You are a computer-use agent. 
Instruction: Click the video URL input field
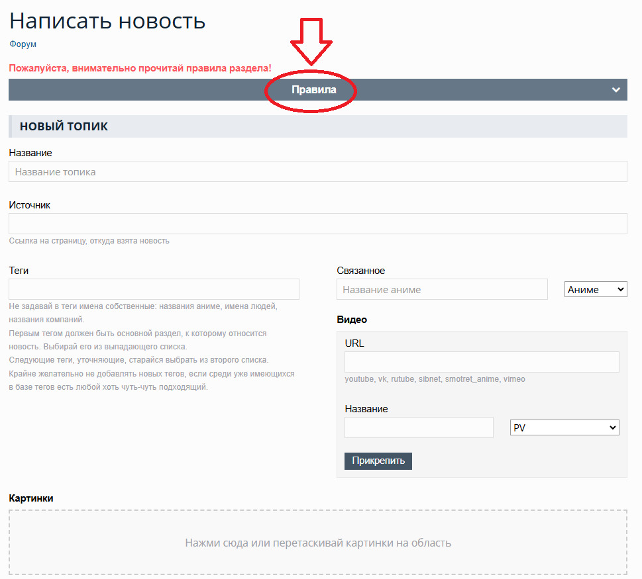[482, 362]
